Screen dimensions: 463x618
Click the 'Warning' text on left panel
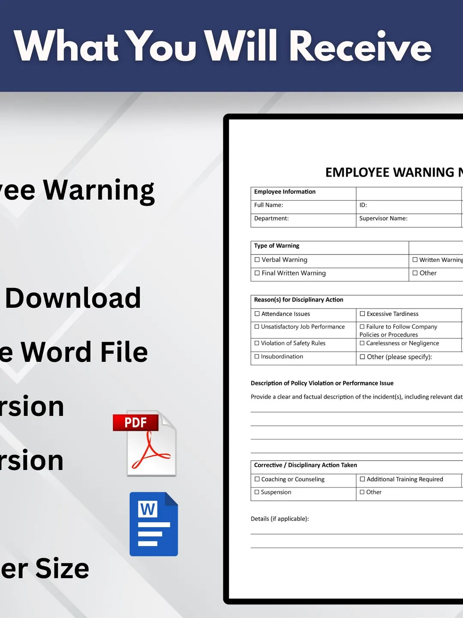point(99,191)
